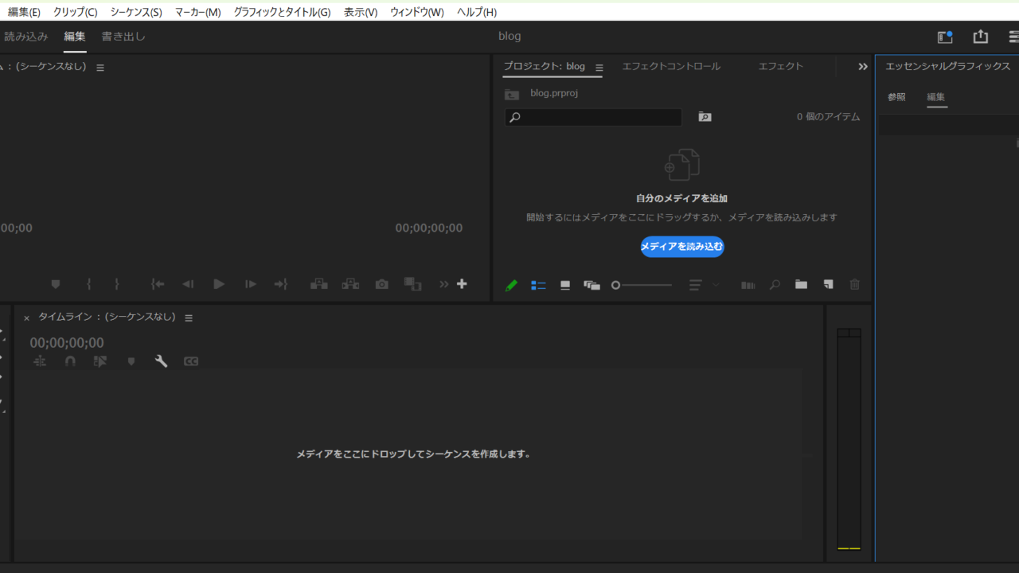Image resolution: width=1019 pixels, height=573 pixels.
Task: Open the Help (H) menu
Action: (477, 12)
